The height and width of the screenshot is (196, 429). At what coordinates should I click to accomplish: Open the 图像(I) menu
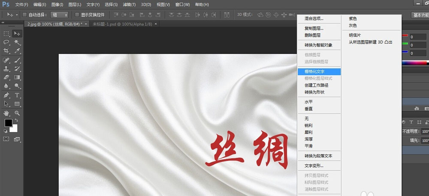[57, 5]
